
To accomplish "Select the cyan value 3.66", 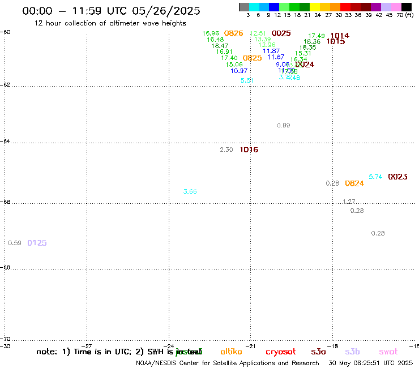I will 190,191.
